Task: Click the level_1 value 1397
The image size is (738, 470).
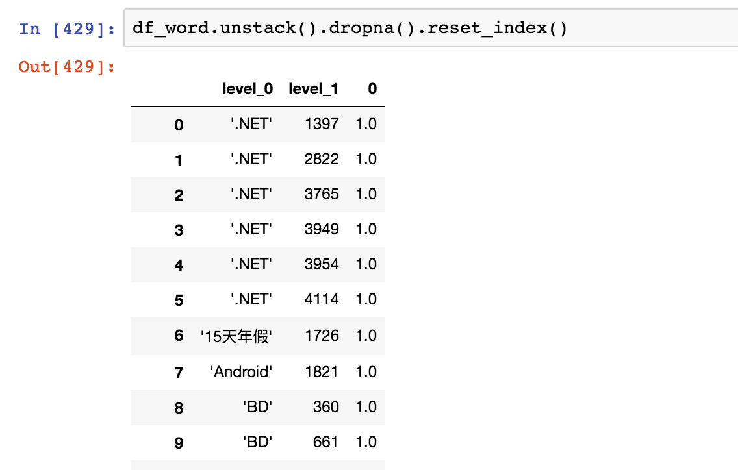Action: click(322, 124)
